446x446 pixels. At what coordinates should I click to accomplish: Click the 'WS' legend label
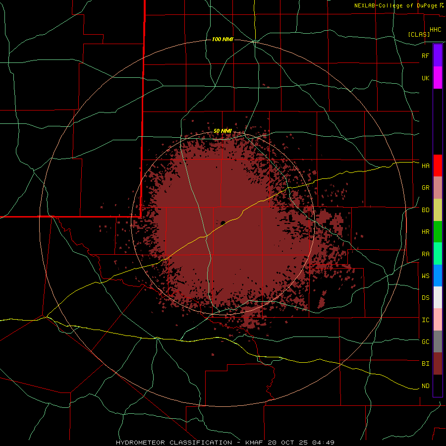click(425, 276)
